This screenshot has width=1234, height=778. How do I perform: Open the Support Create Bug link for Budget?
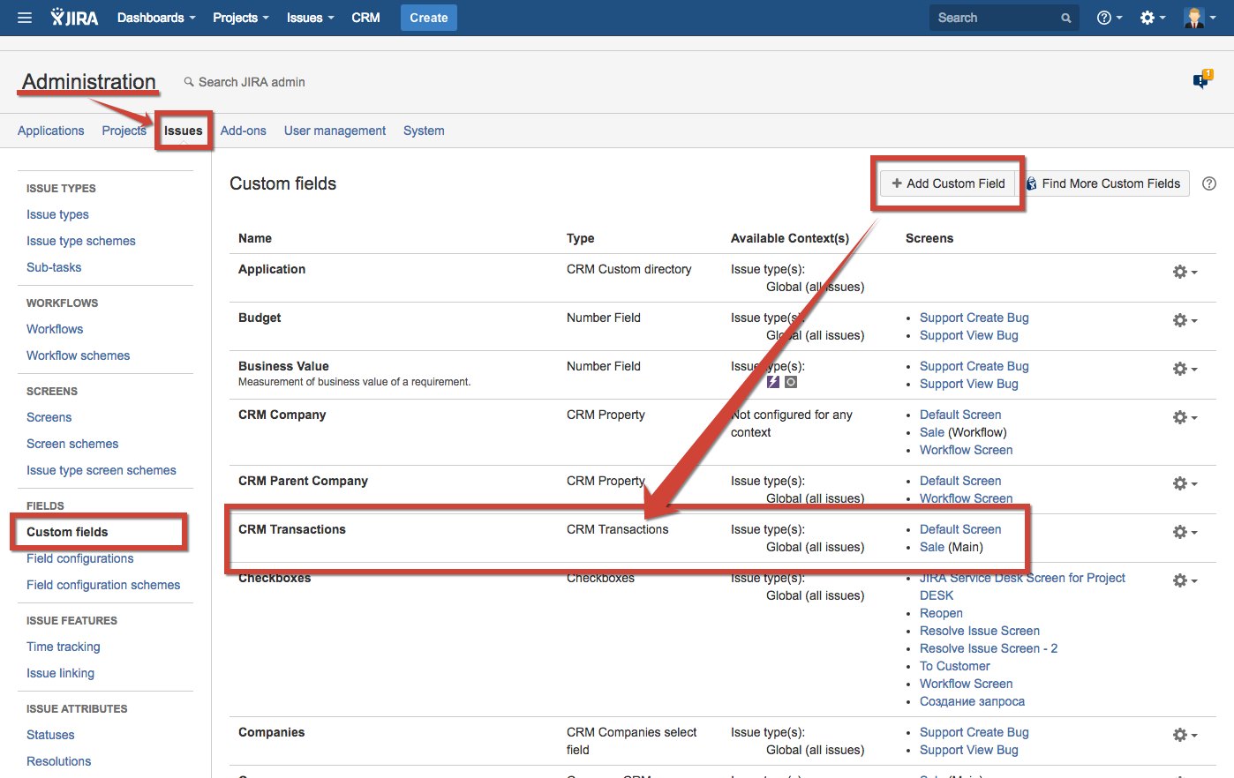tap(974, 318)
